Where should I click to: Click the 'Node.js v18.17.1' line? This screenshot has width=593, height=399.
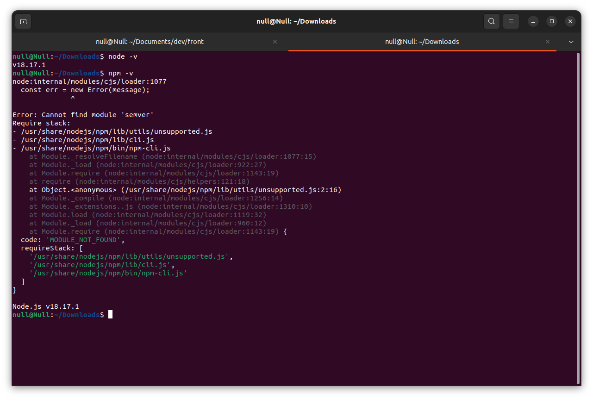(x=46, y=306)
